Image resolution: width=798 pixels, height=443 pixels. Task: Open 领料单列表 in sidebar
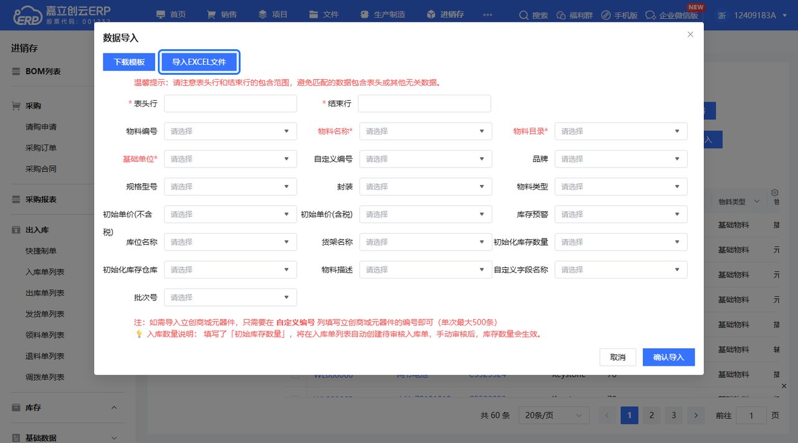(45, 335)
